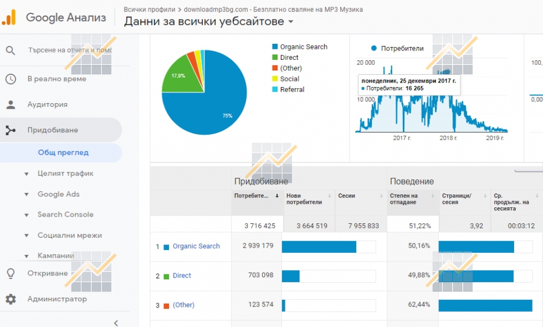Open the Придобиване section
This screenshot has height=327, width=543.
pyautogui.click(x=53, y=130)
